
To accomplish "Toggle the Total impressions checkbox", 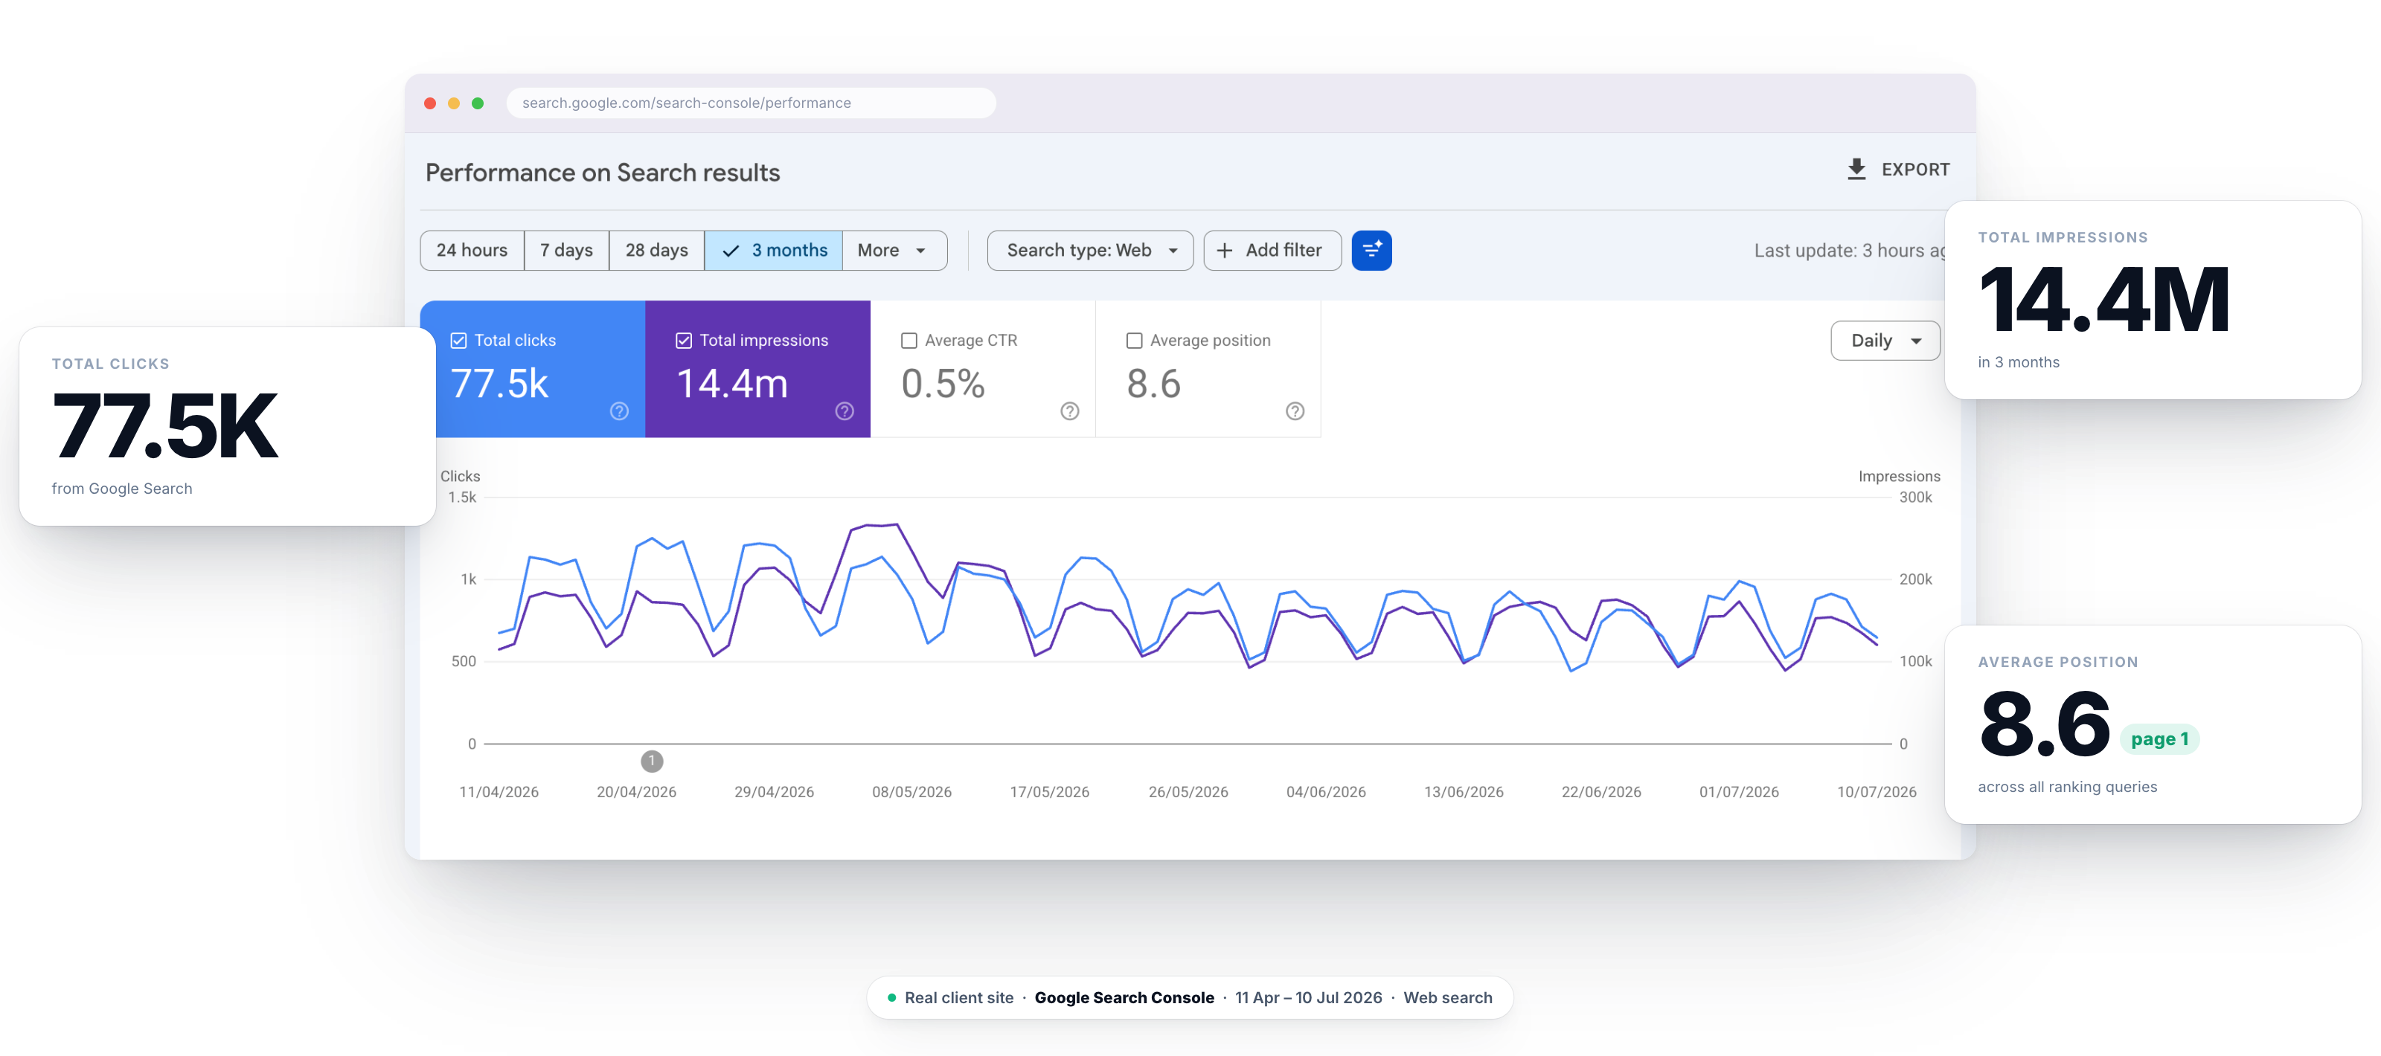I will pos(684,341).
